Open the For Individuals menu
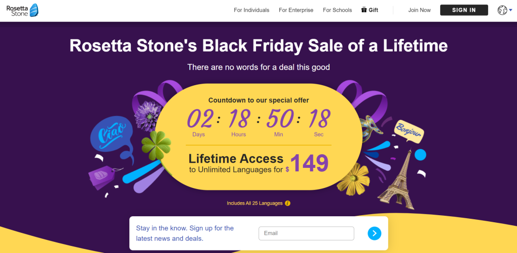 pos(251,10)
